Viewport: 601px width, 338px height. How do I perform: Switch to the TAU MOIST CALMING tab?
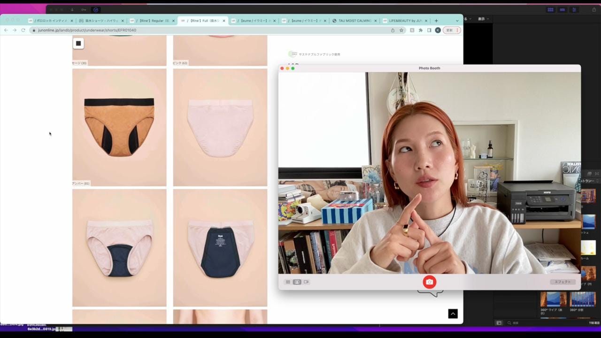pyautogui.click(x=355, y=21)
